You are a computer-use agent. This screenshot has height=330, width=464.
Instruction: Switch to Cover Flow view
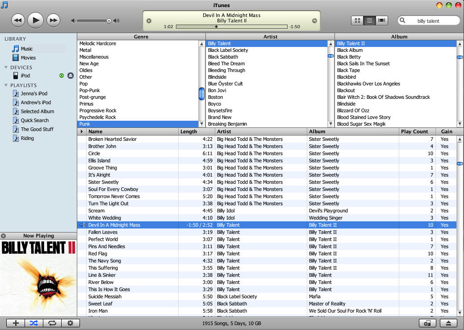[382, 21]
